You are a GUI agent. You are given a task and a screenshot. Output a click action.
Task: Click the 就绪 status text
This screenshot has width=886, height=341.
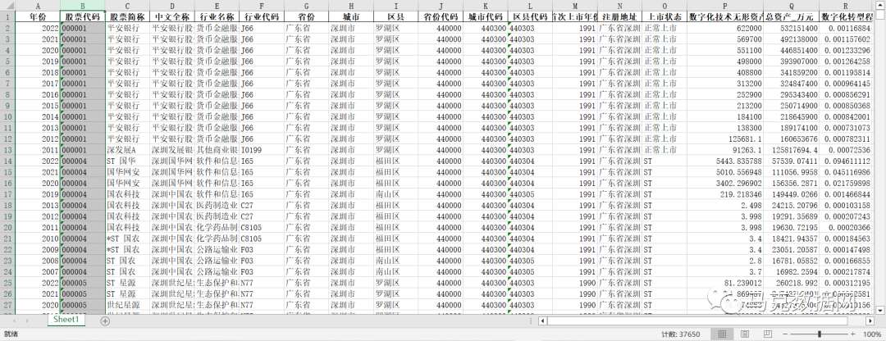pos(11,334)
